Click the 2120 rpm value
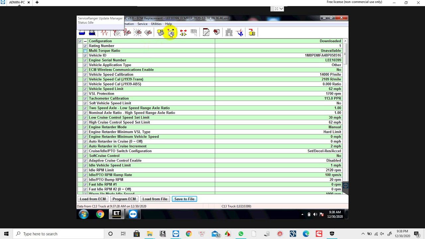 pyautogui.click(x=333, y=170)
